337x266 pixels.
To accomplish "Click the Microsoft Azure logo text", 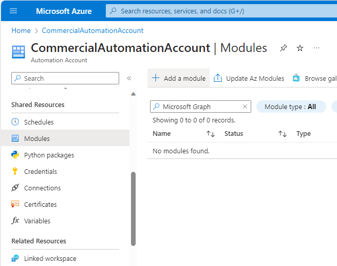I will point(64,11).
